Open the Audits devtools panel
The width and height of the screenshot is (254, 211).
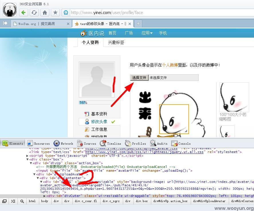point(159,144)
